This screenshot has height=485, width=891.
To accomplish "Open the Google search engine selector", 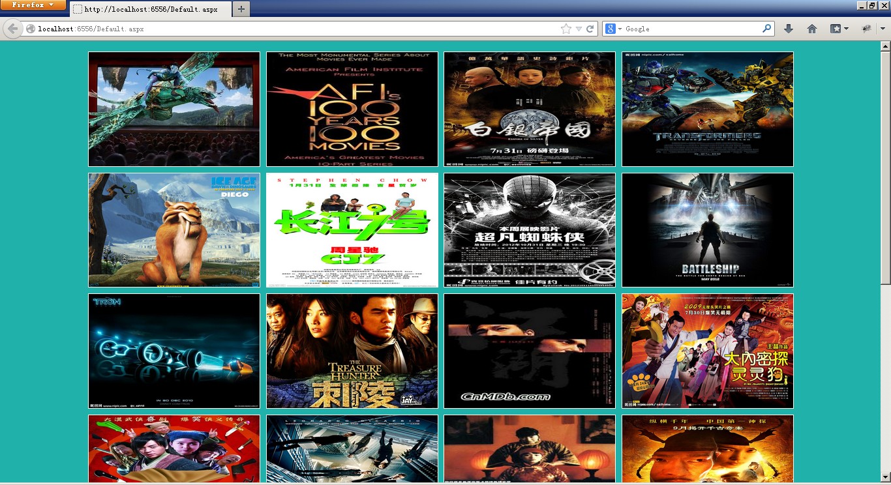I will pyautogui.click(x=613, y=29).
